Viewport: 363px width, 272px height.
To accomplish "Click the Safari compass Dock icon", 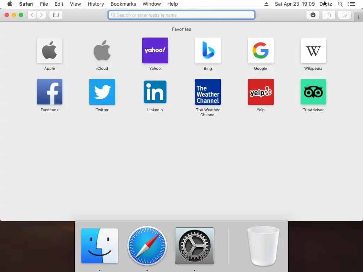I will pos(147,246).
